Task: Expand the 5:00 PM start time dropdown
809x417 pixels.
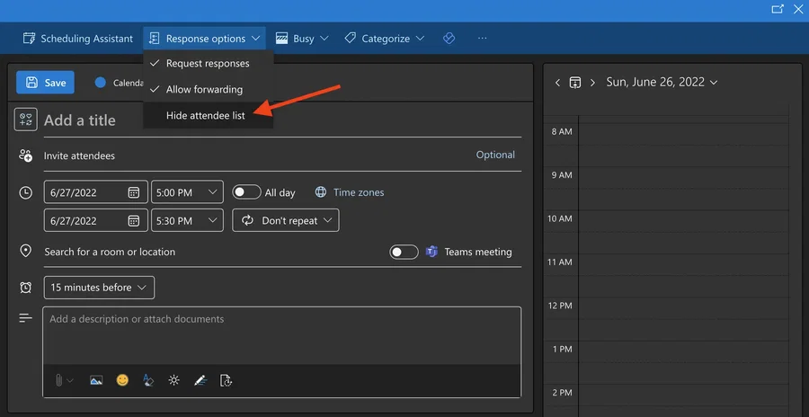Action: point(187,192)
